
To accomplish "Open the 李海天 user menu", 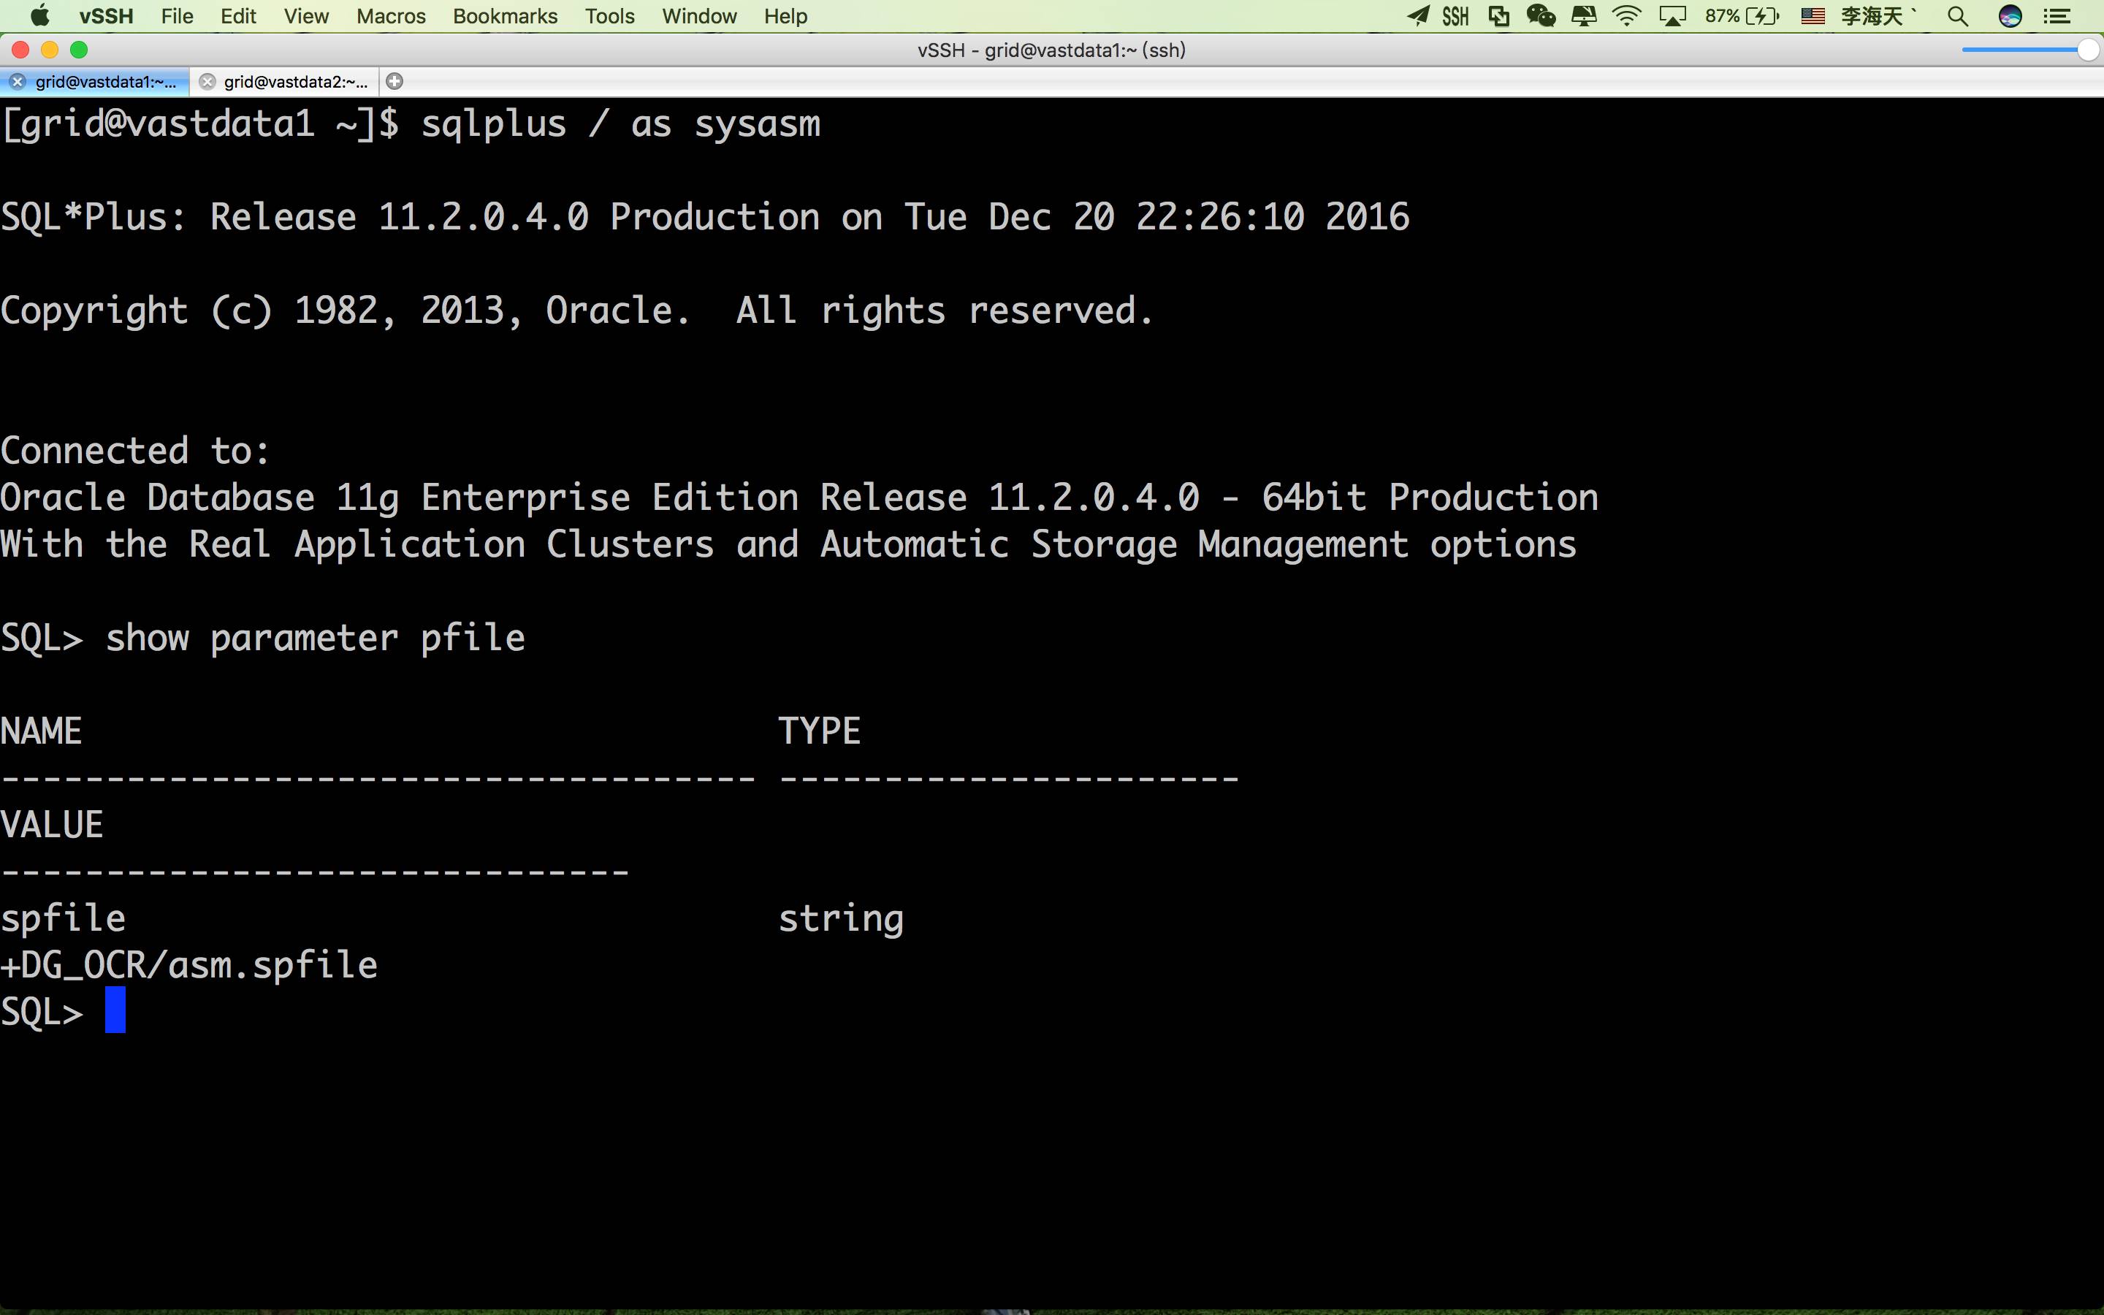I will click(1878, 15).
